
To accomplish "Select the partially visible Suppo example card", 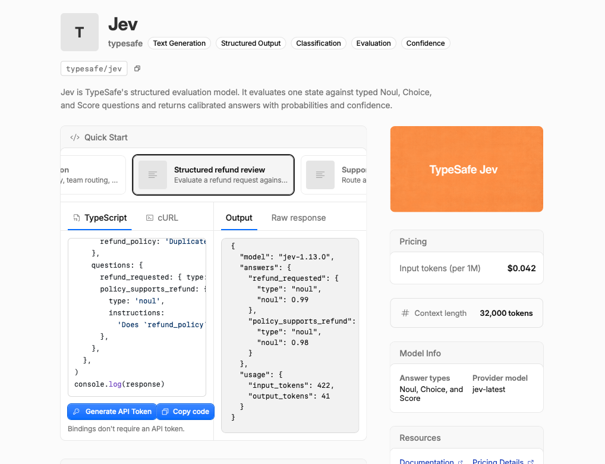I will (x=333, y=175).
